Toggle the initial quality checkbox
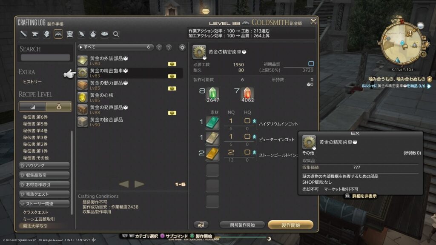 tap(311, 64)
